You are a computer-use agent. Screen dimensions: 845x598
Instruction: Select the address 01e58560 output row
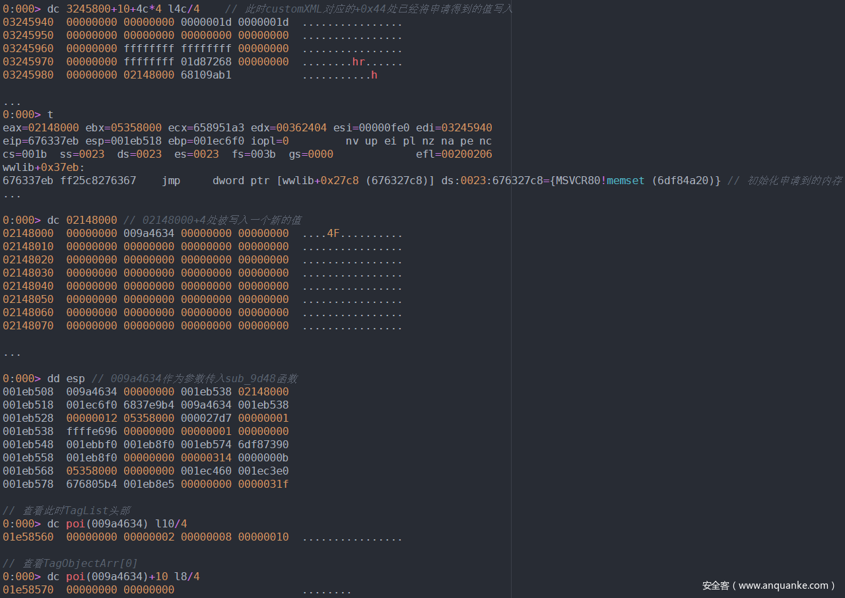click(28, 537)
